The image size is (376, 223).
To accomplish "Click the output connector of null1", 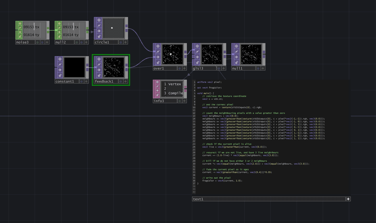I will click(264, 54).
